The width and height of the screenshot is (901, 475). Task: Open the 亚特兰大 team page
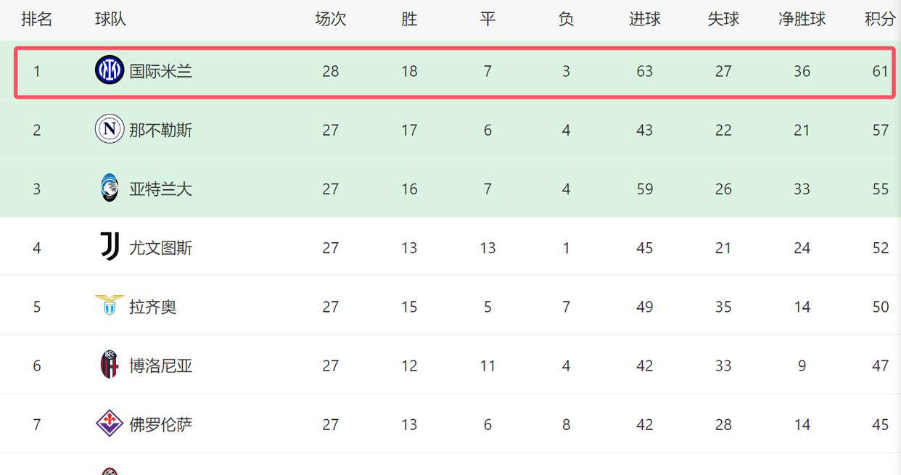click(x=161, y=189)
